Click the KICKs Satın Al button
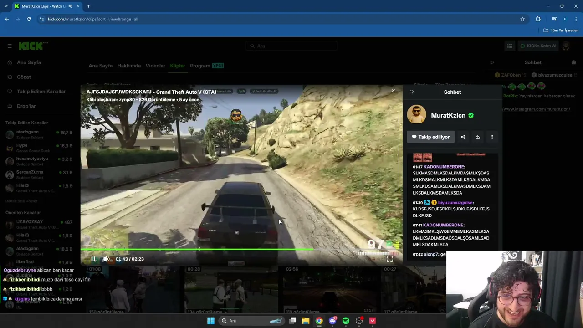Screen dimensions: 583x328 [x=538, y=46]
